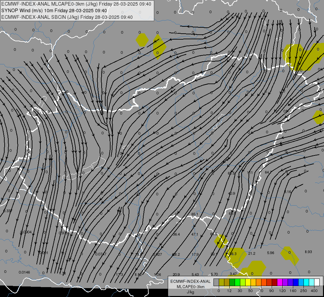Select the 0.335 grid value
The height and width of the screenshot is (297, 324).
[8, 211]
